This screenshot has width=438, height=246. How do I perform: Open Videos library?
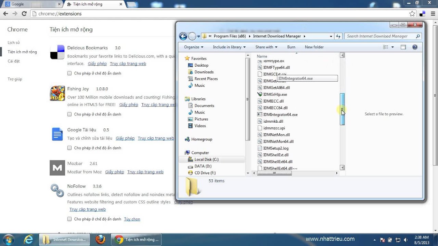tap(197, 126)
